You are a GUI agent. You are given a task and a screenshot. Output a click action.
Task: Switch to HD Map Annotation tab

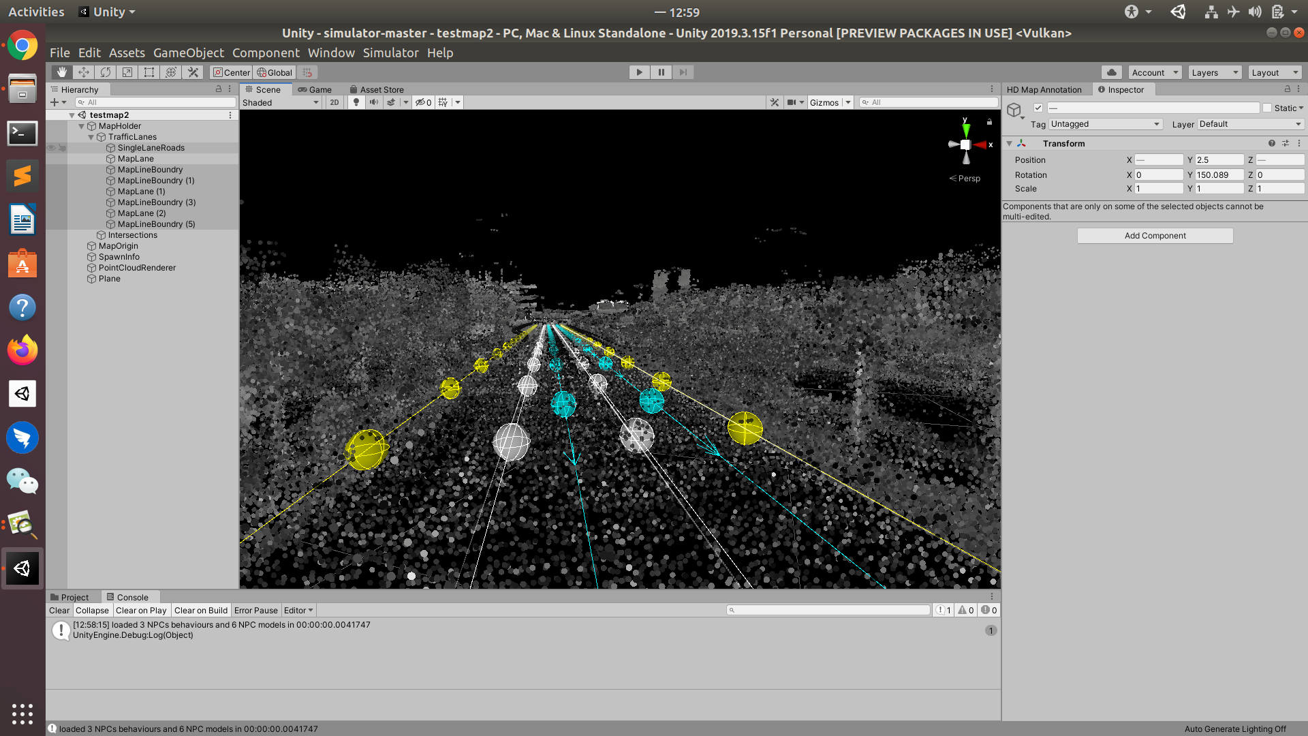(x=1044, y=89)
